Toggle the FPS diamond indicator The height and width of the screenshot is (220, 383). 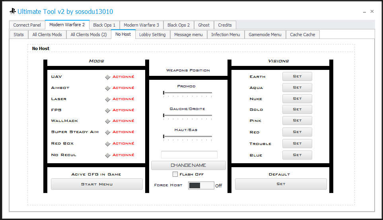coord(108,110)
